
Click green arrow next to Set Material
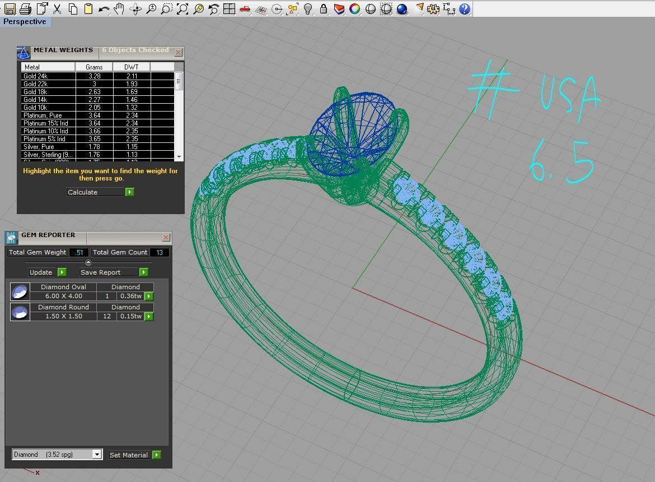157,455
